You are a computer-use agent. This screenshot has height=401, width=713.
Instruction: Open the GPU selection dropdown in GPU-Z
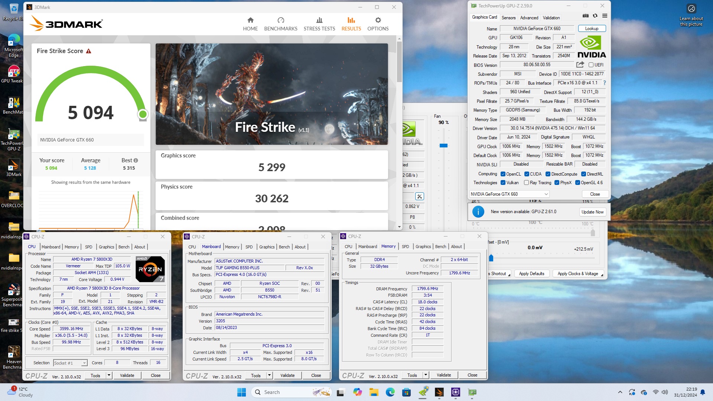click(509, 194)
